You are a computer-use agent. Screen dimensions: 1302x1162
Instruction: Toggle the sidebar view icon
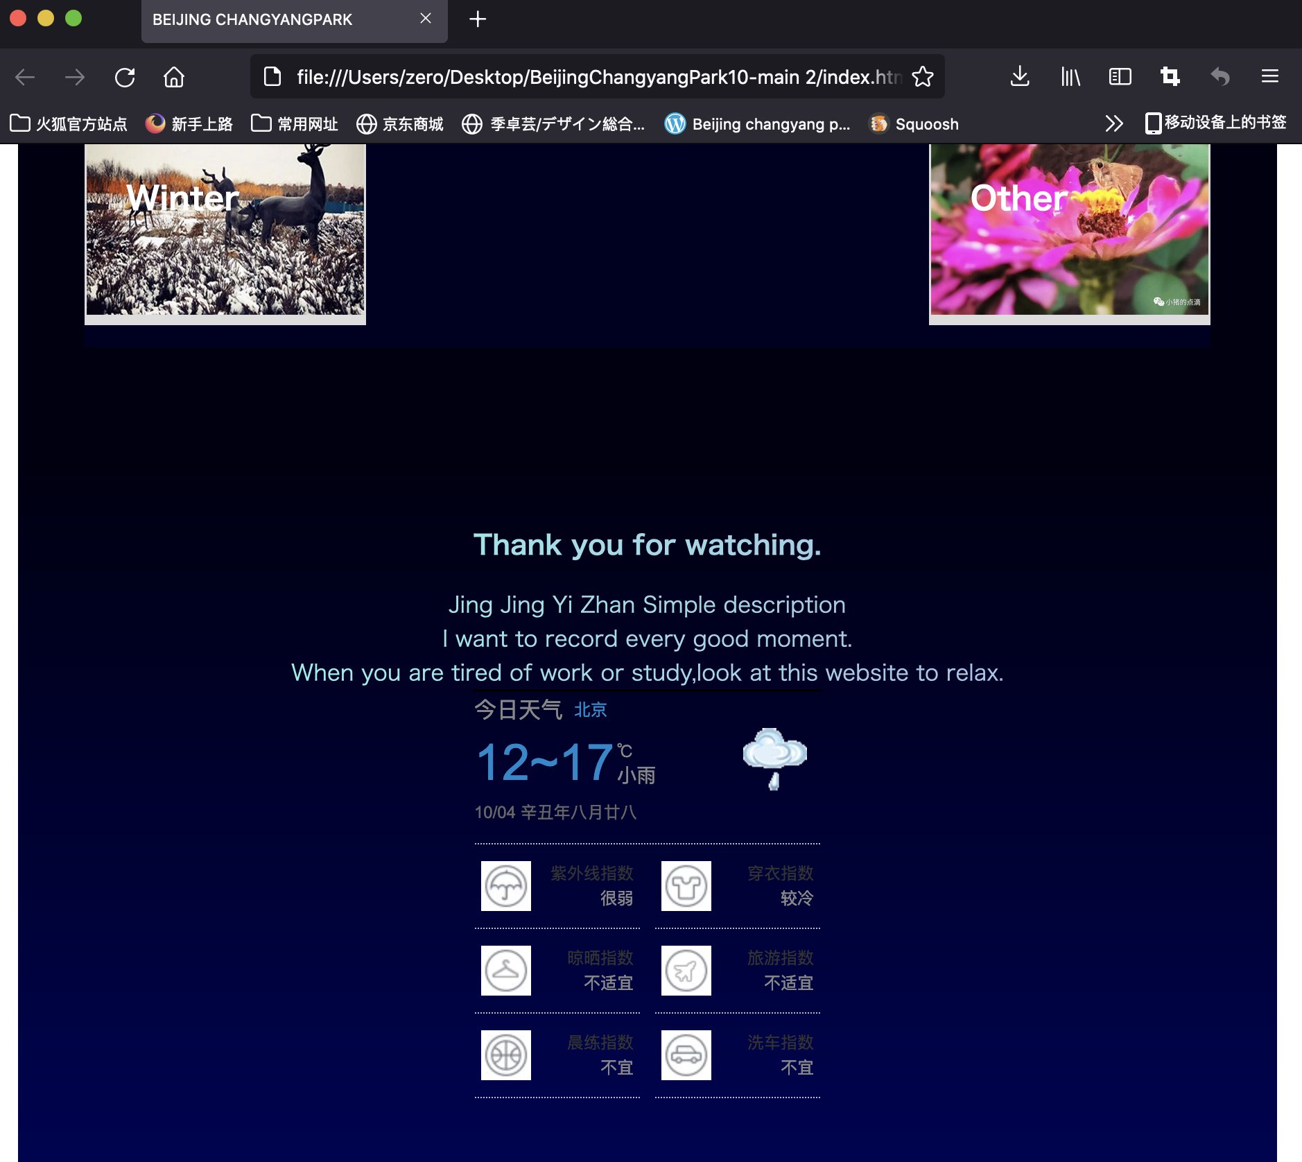click(x=1120, y=77)
